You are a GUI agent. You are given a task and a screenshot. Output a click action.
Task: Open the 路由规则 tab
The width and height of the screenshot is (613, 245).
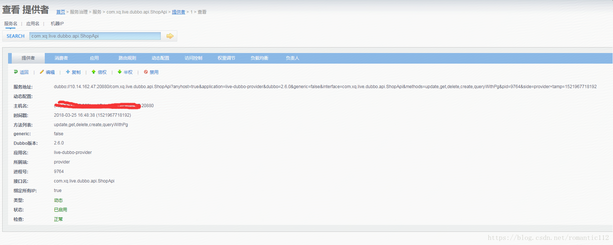click(x=127, y=58)
